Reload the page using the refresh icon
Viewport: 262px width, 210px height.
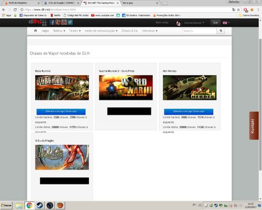pos(15,10)
